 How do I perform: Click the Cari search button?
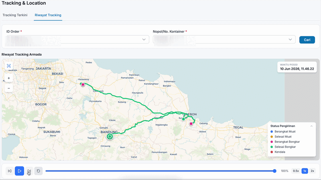click(307, 40)
